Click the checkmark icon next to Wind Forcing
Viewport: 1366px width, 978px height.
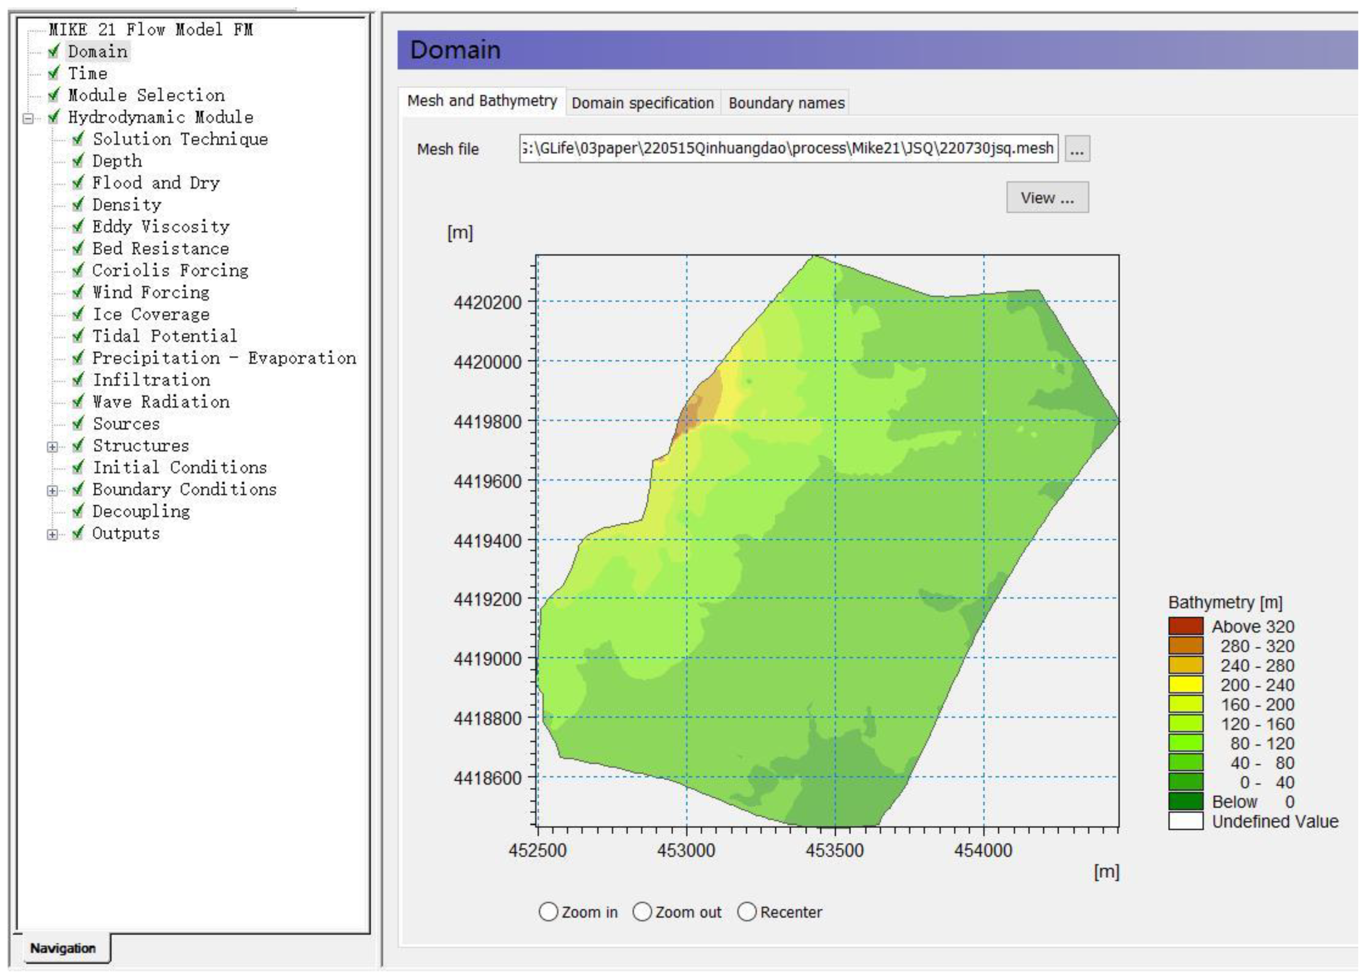click(x=78, y=292)
